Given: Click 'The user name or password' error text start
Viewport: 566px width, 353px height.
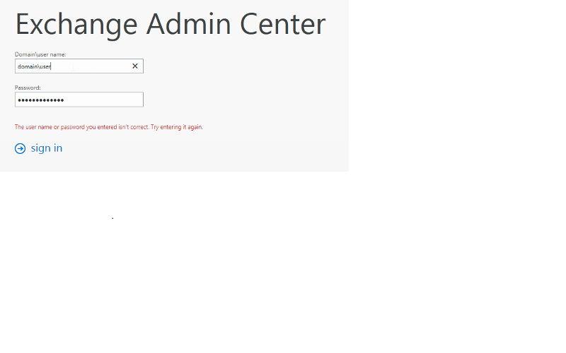Looking at the screenshot, I should tap(50, 127).
